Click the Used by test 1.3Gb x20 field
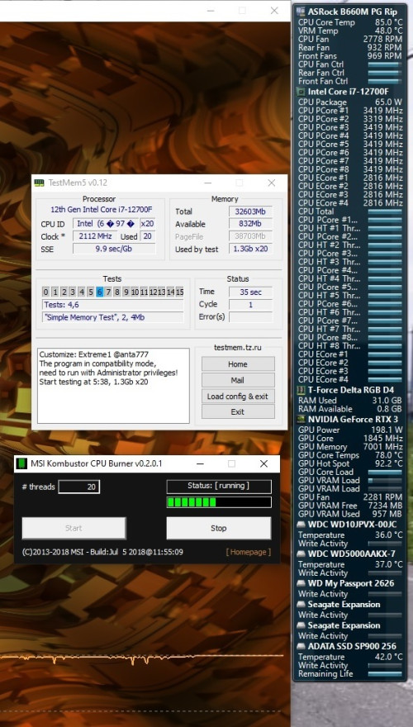Viewport: 413px width, 727px height. point(250,249)
